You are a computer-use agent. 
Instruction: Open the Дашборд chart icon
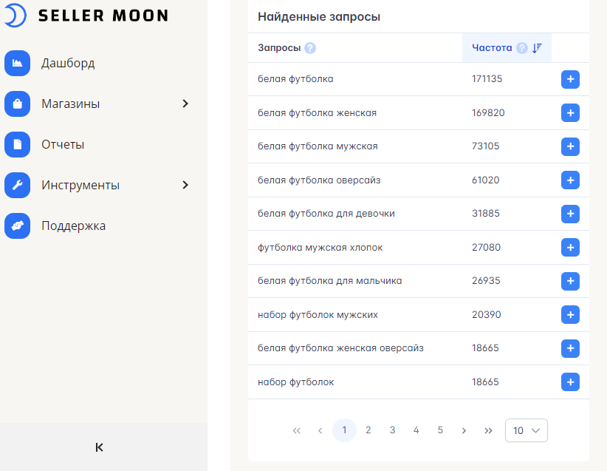18,63
